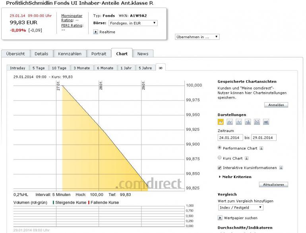Switch to the Portrait tab
This screenshot has width=306, height=233.
(99, 54)
